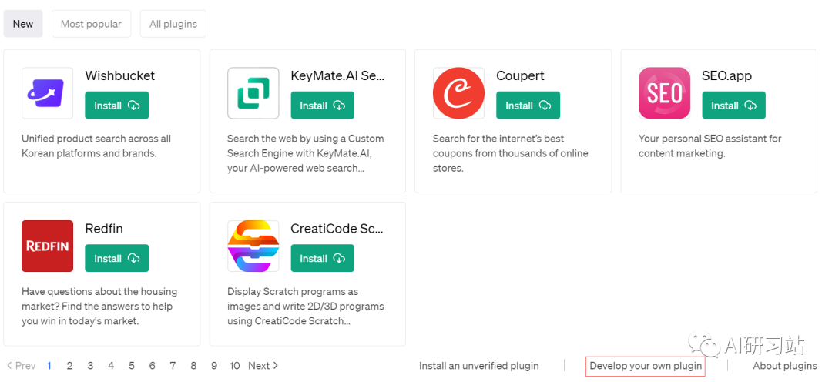The width and height of the screenshot is (832, 382).
Task: Click 'Search the web by using' description
Action: (306, 153)
